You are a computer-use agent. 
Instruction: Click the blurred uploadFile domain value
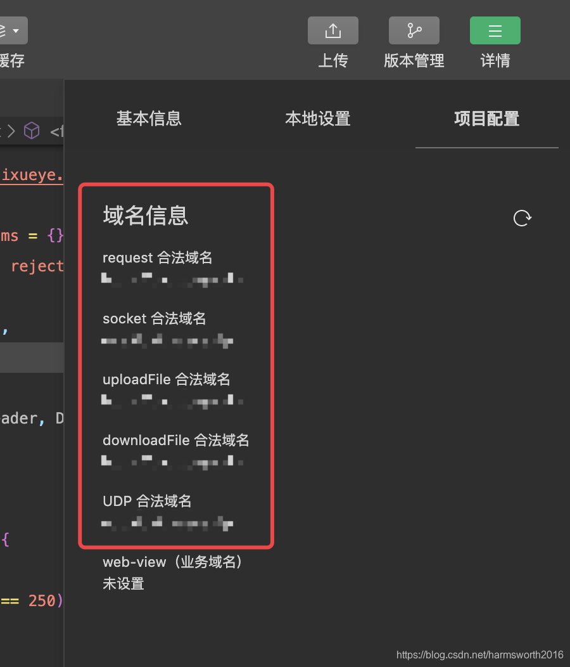(172, 401)
